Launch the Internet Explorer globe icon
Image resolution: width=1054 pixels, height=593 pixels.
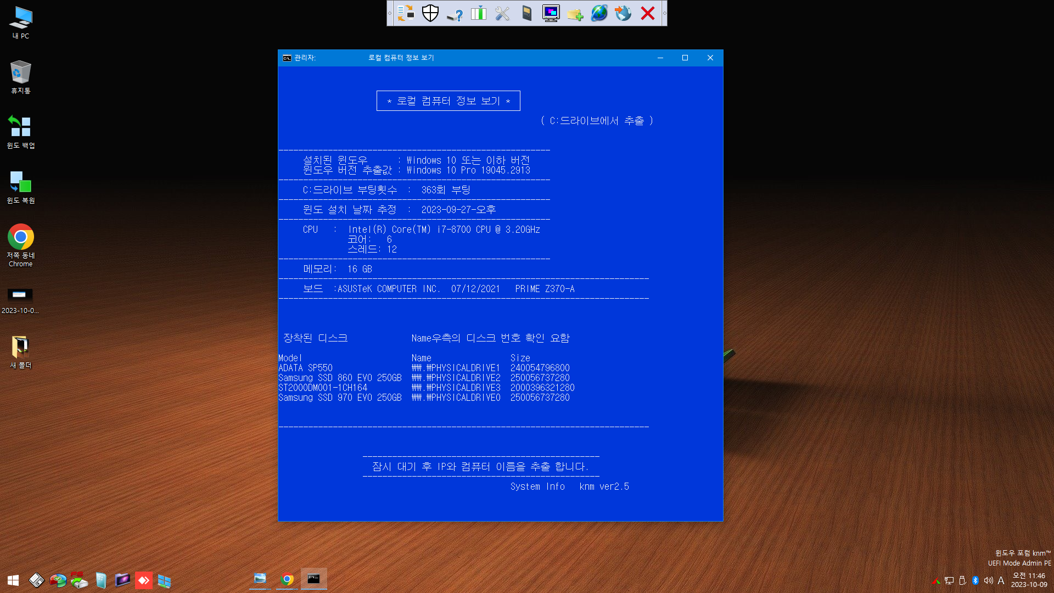[x=599, y=13]
